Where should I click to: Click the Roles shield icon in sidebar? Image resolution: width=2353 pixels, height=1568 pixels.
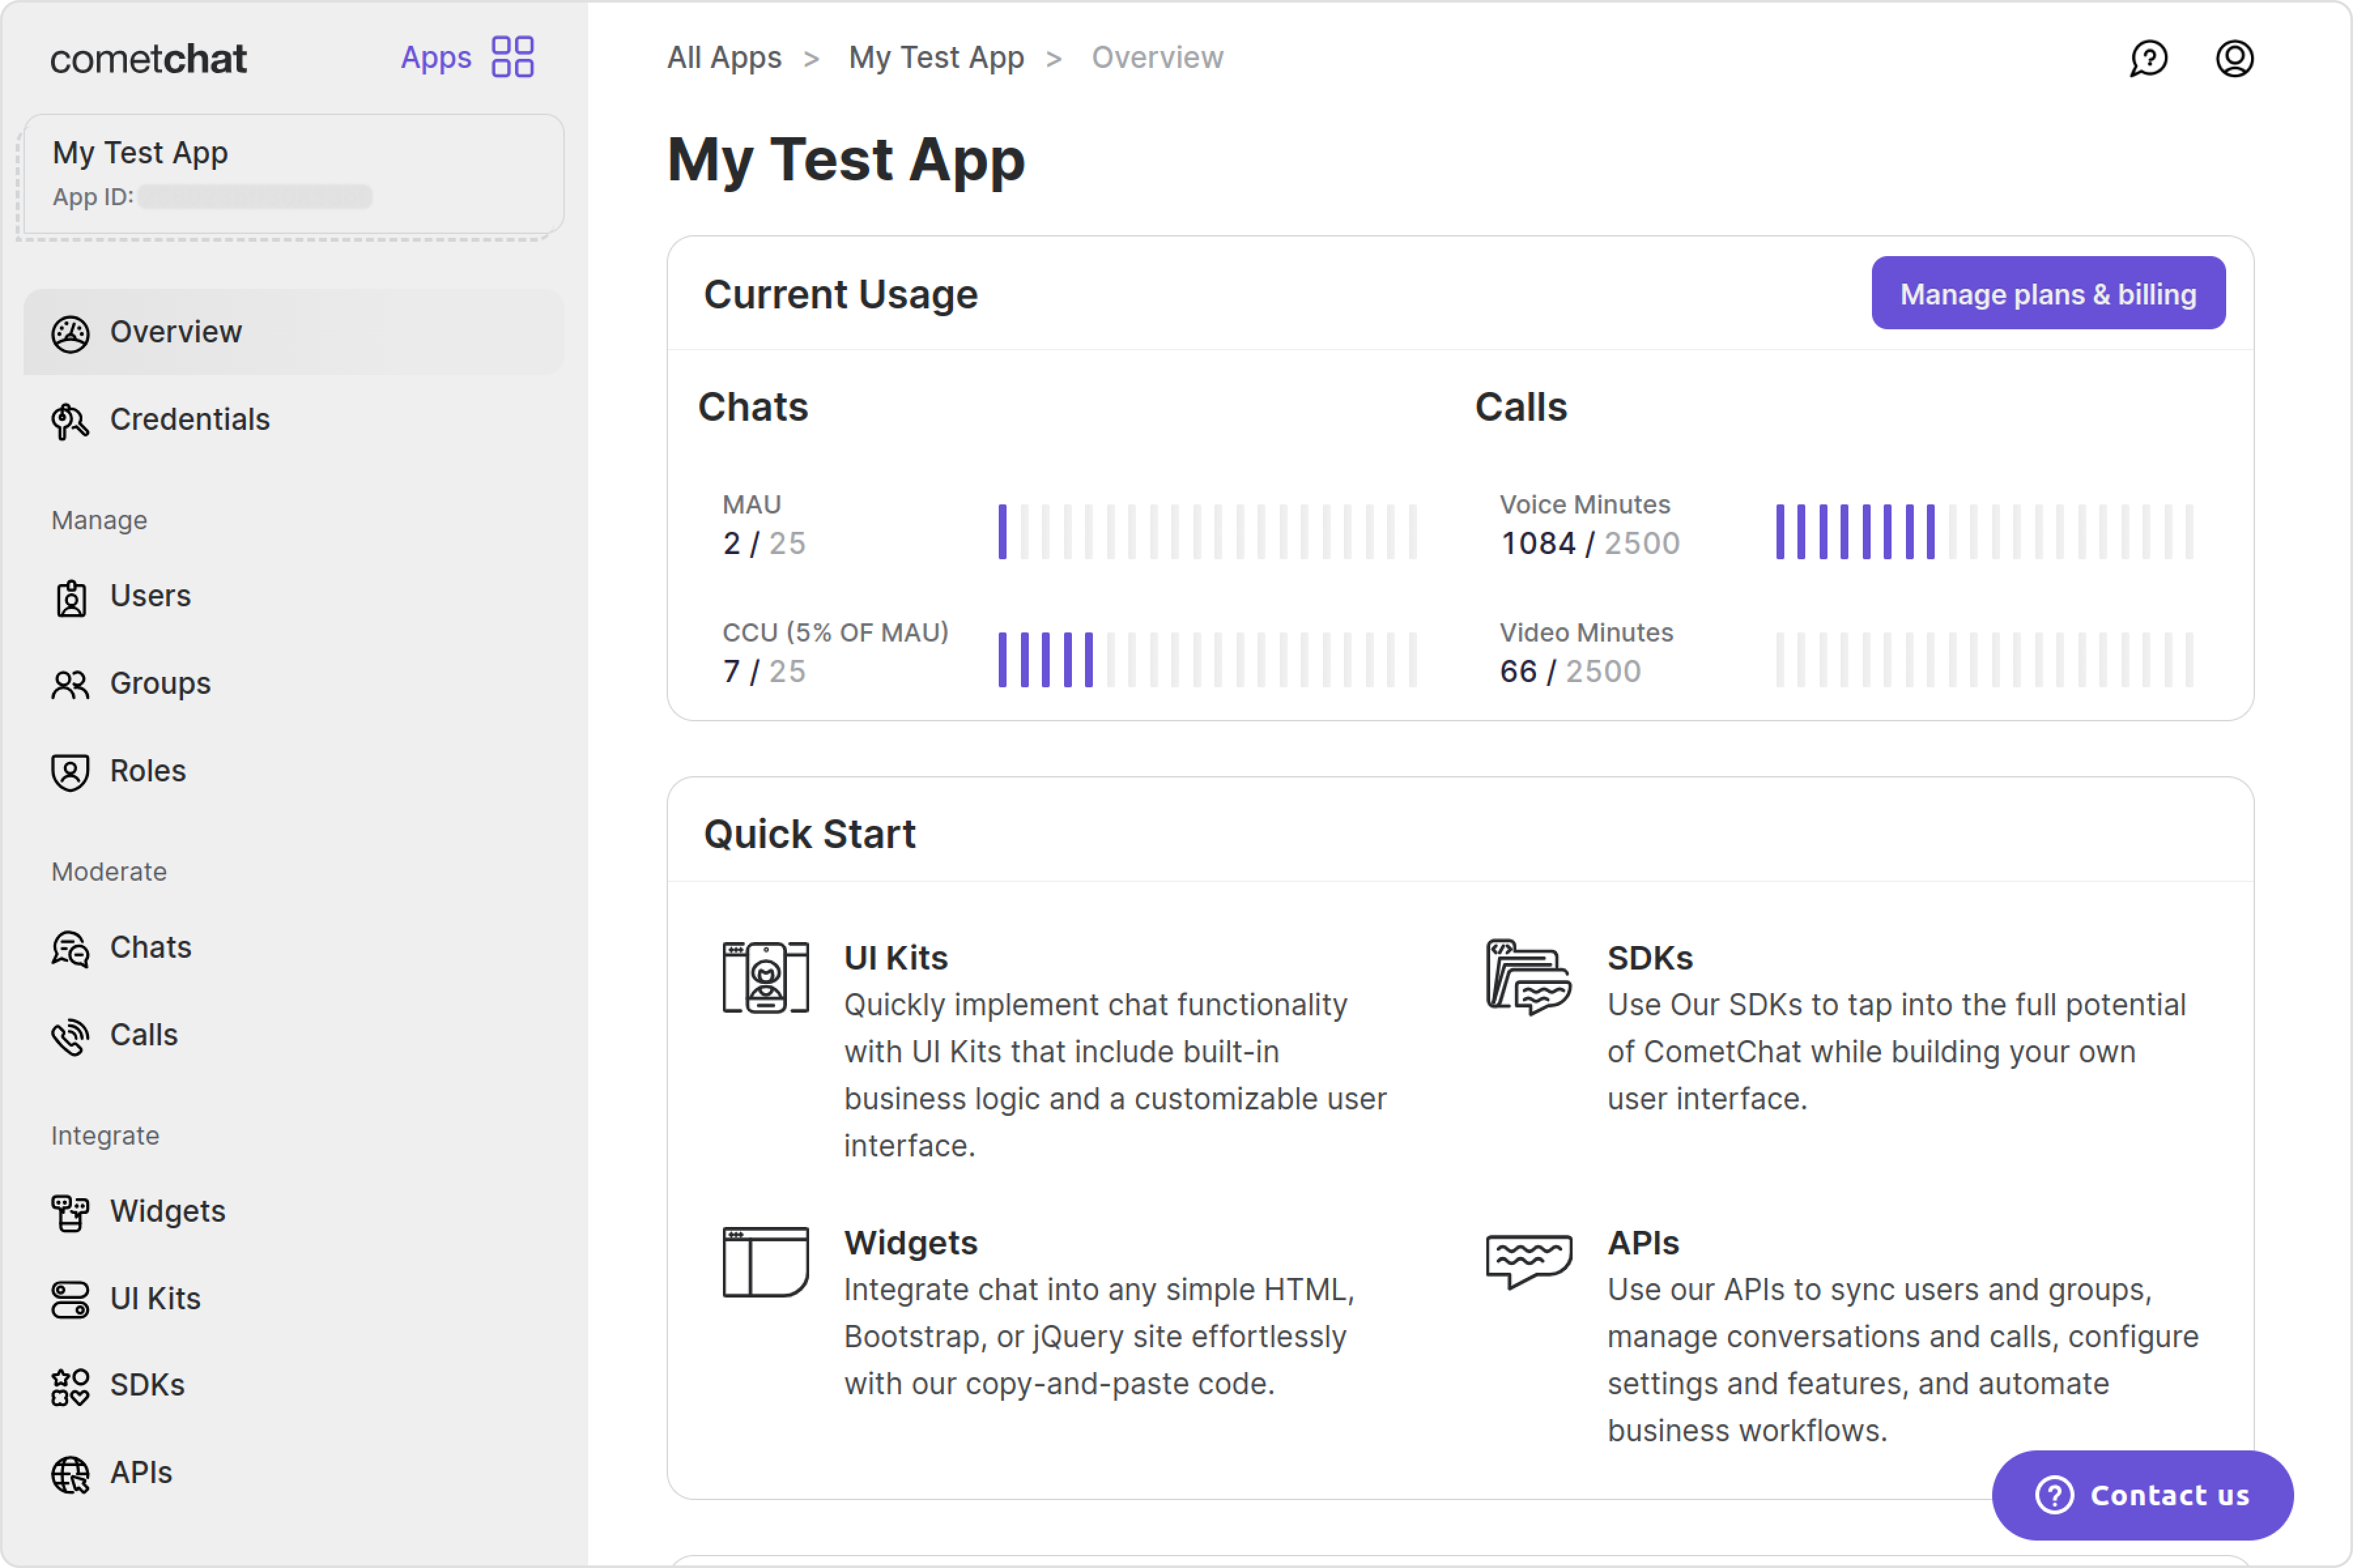point(70,772)
